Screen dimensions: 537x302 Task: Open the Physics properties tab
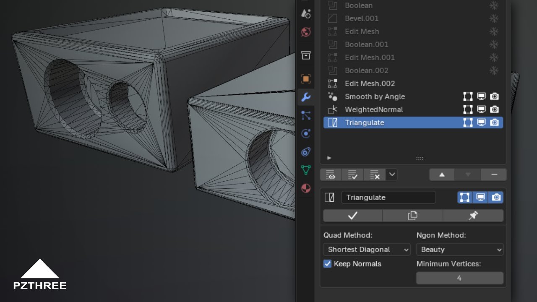[306, 134]
